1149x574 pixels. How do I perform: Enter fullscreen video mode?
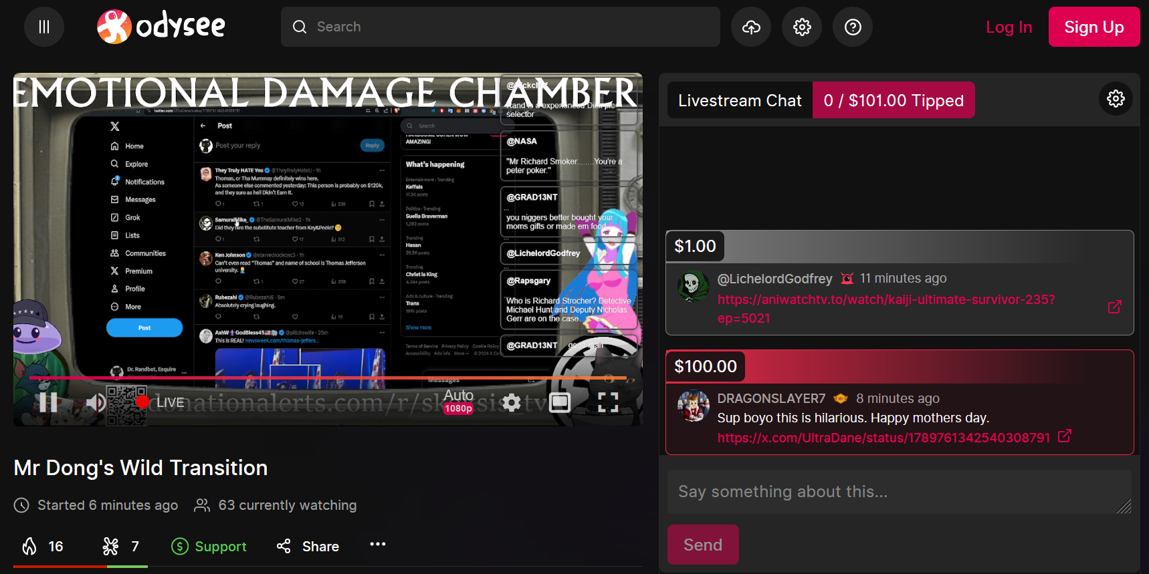608,402
